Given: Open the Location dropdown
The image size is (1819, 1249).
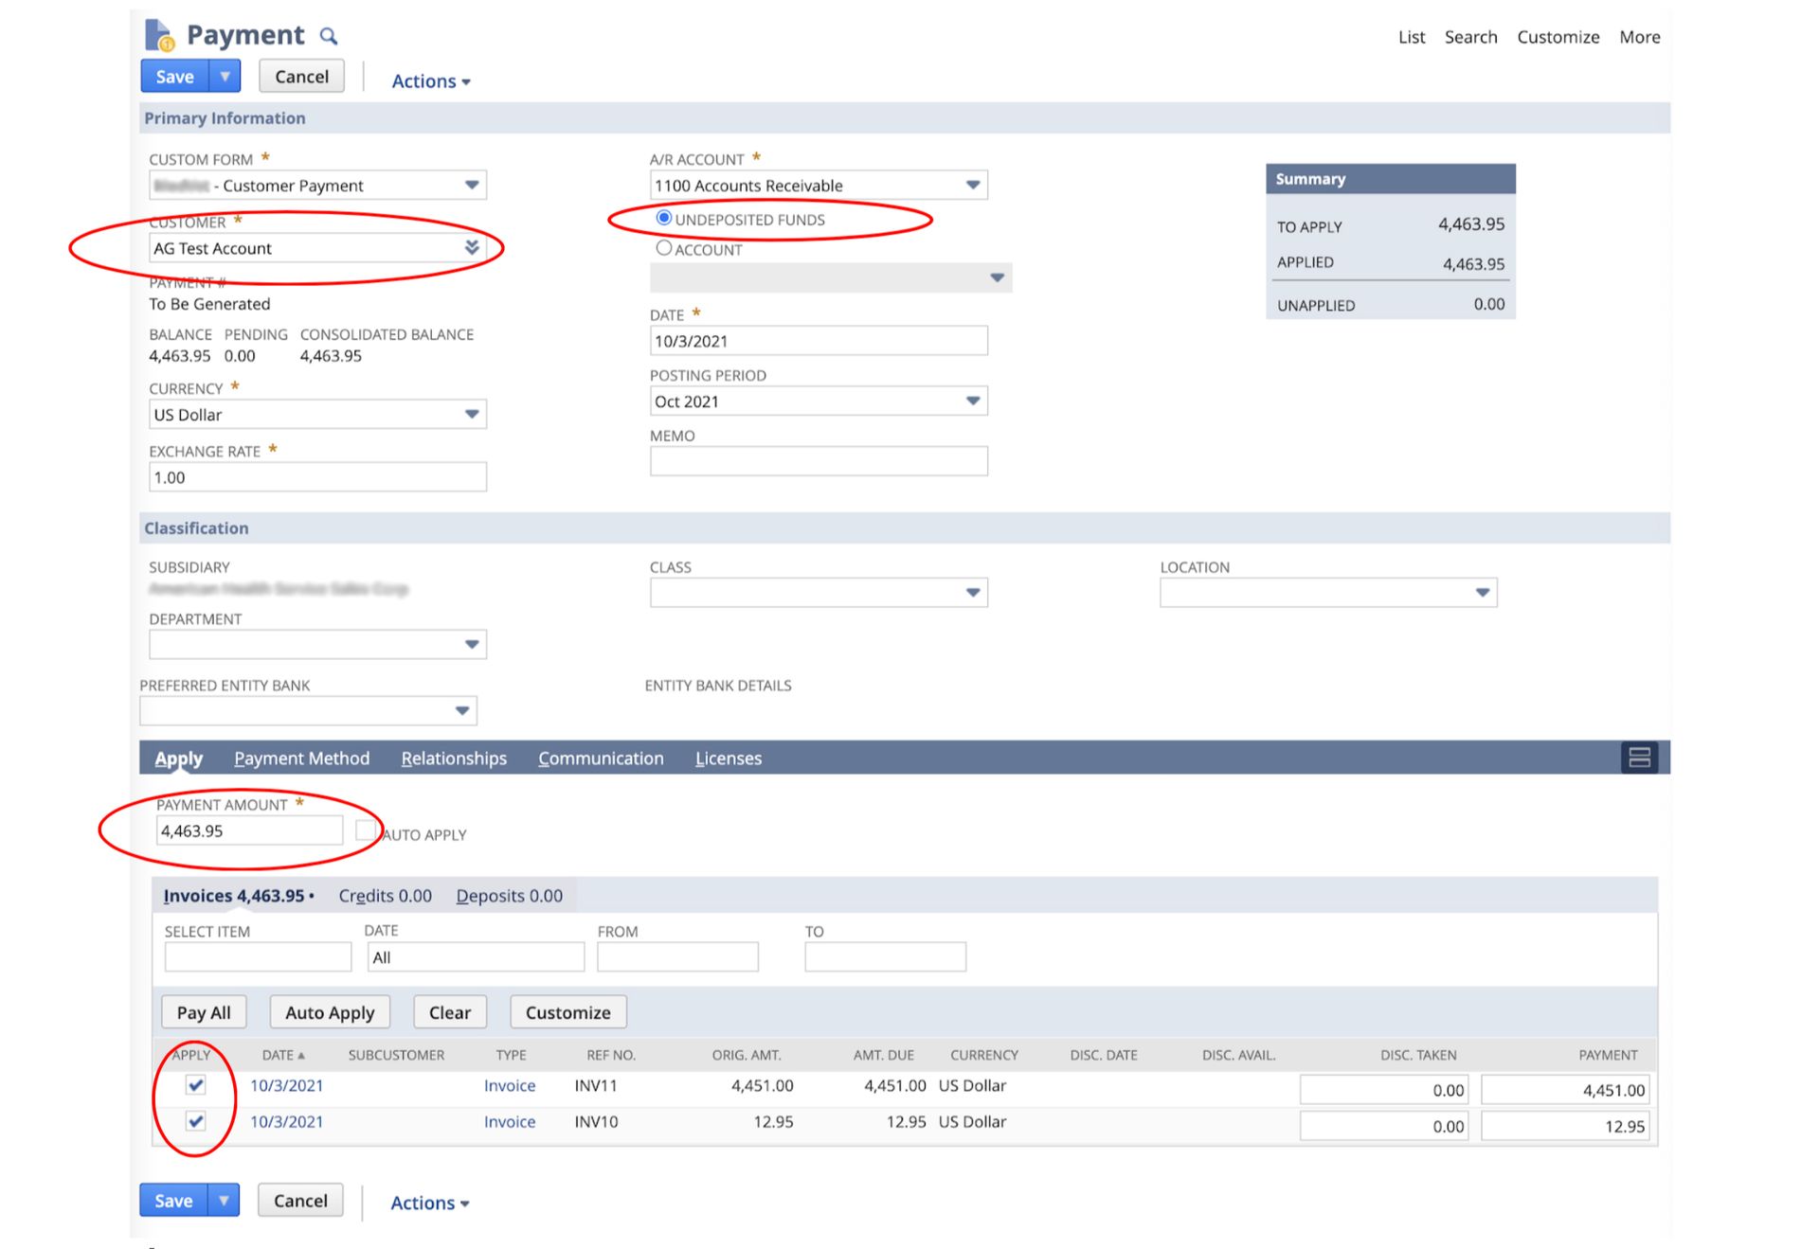Looking at the screenshot, I should 1483,592.
